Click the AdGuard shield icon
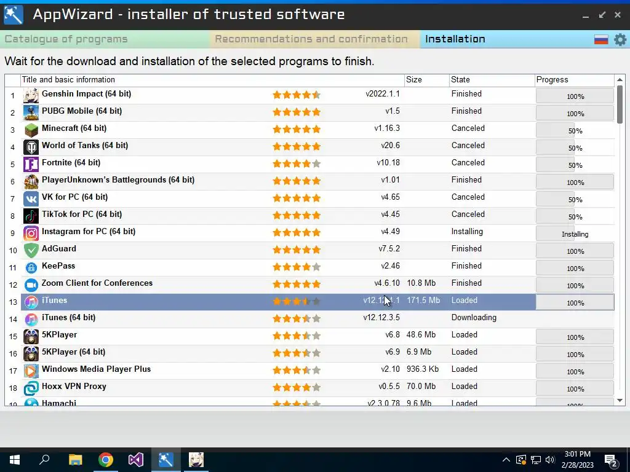This screenshot has width=630, height=472. tap(31, 251)
